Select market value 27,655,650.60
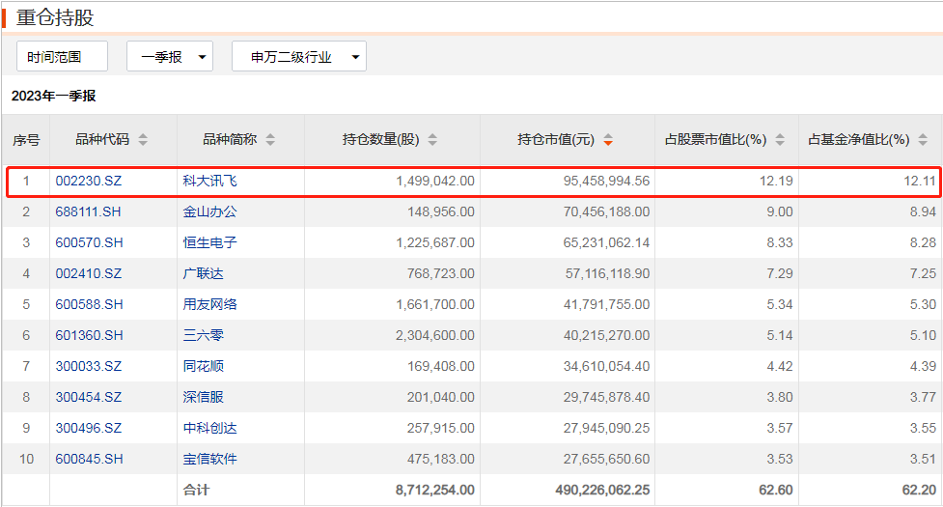This screenshot has height=507, width=943. point(606,459)
